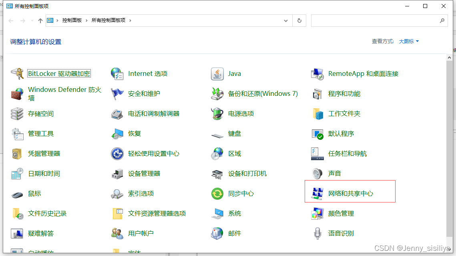Open the 默认程序 link
The width and height of the screenshot is (456, 256).
(341, 134)
